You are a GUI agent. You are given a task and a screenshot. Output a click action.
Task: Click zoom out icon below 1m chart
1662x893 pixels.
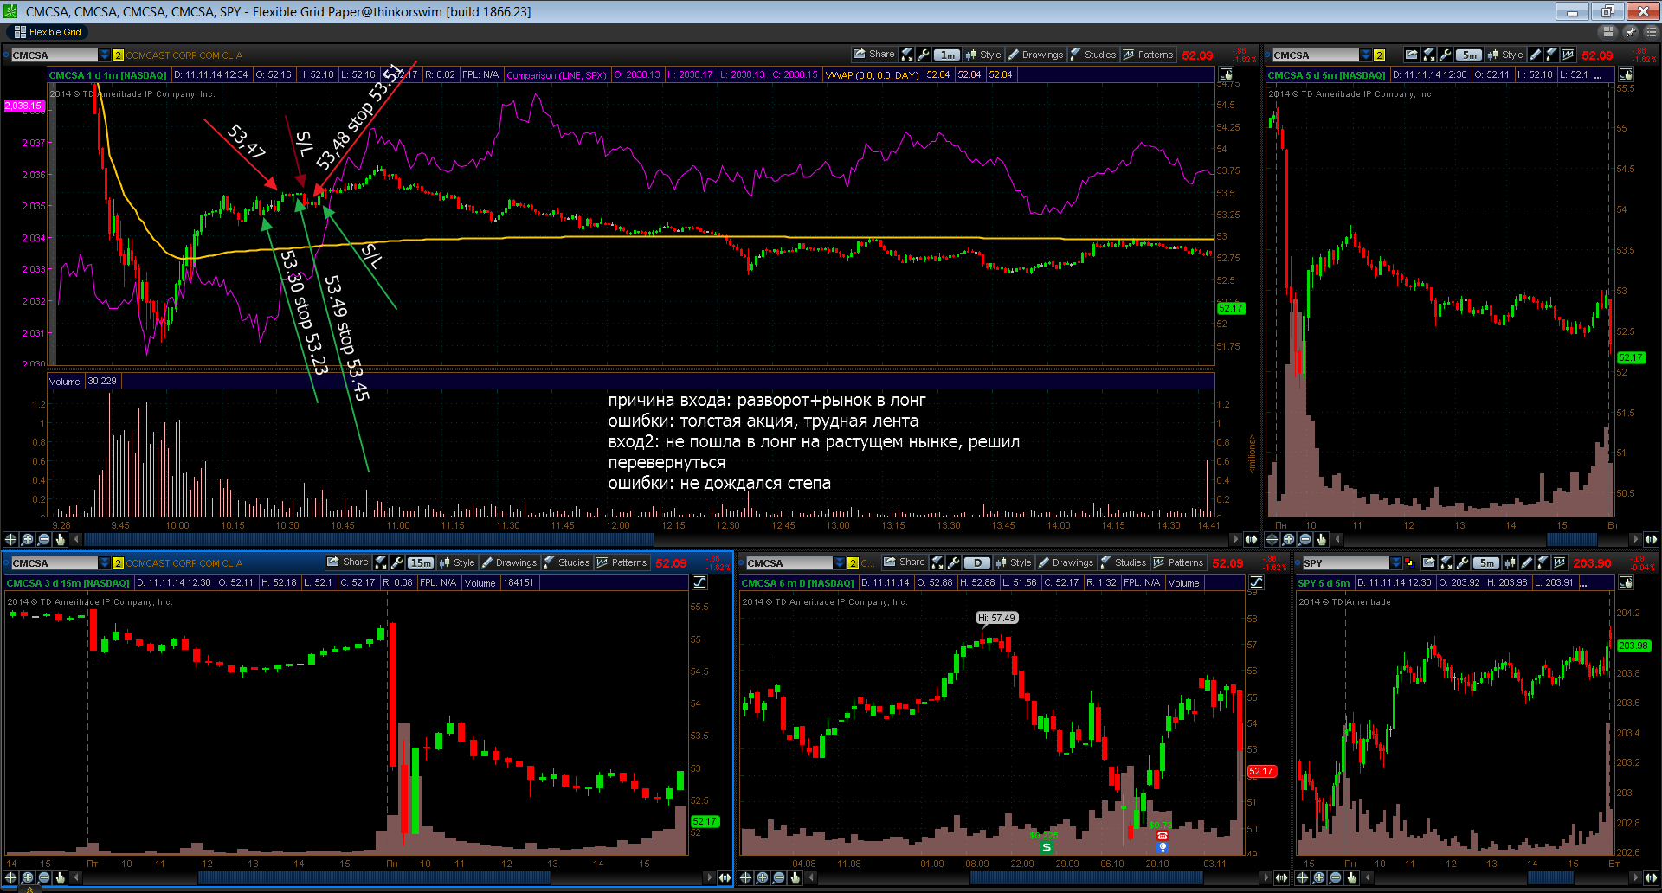(44, 539)
